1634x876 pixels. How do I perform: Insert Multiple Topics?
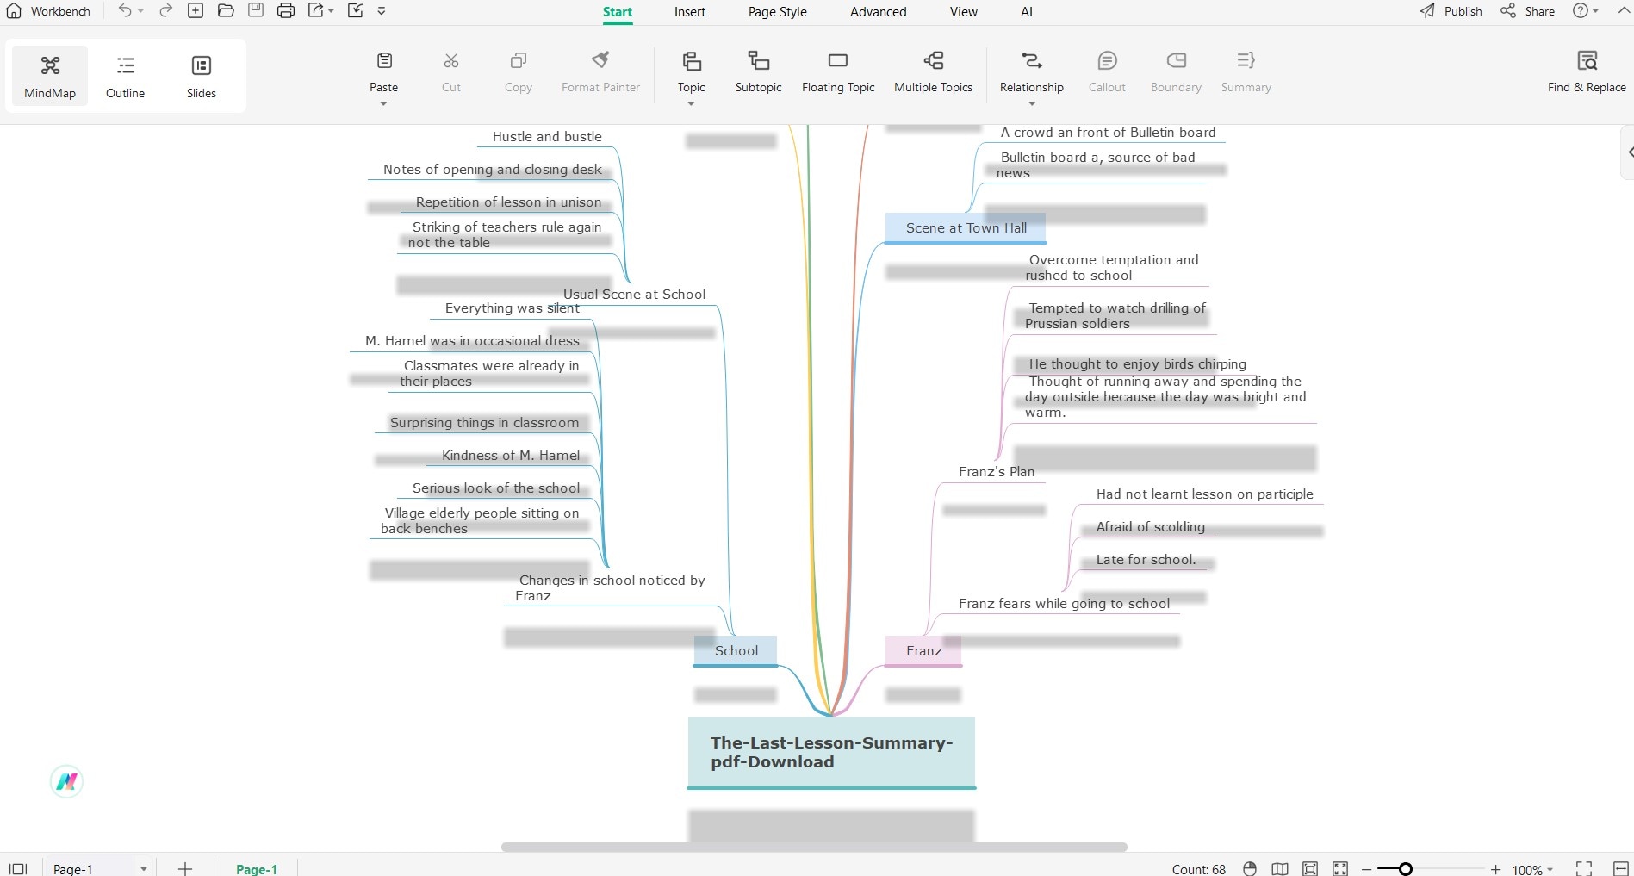(x=934, y=72)
